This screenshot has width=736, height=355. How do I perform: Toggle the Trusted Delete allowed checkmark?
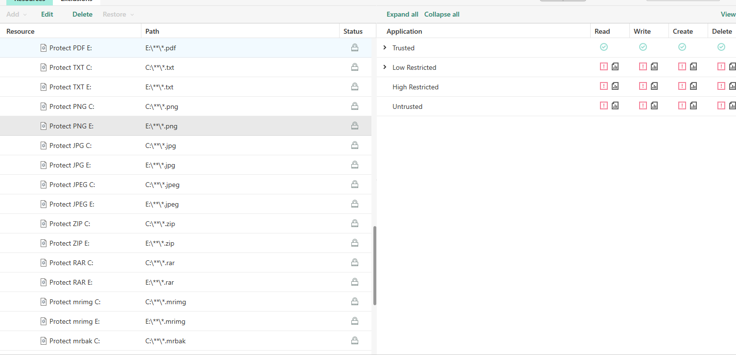[721, 47]
